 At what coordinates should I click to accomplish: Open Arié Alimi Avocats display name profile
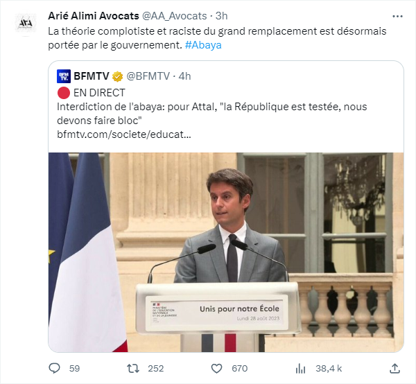tap(94, 16)
